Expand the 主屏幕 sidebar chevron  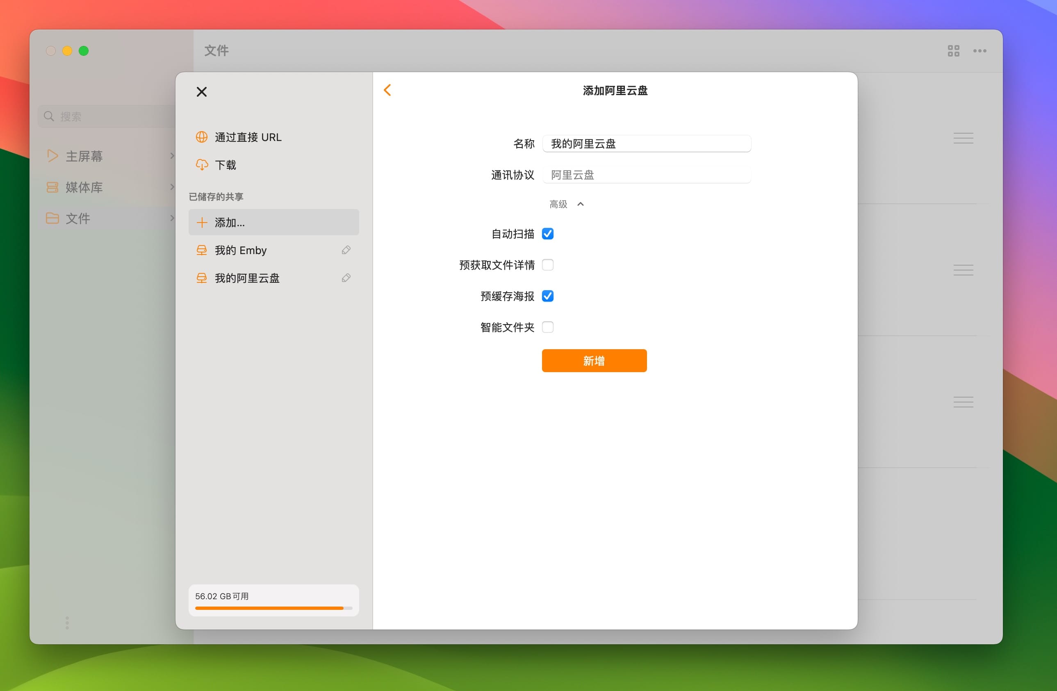click(172, 156)
